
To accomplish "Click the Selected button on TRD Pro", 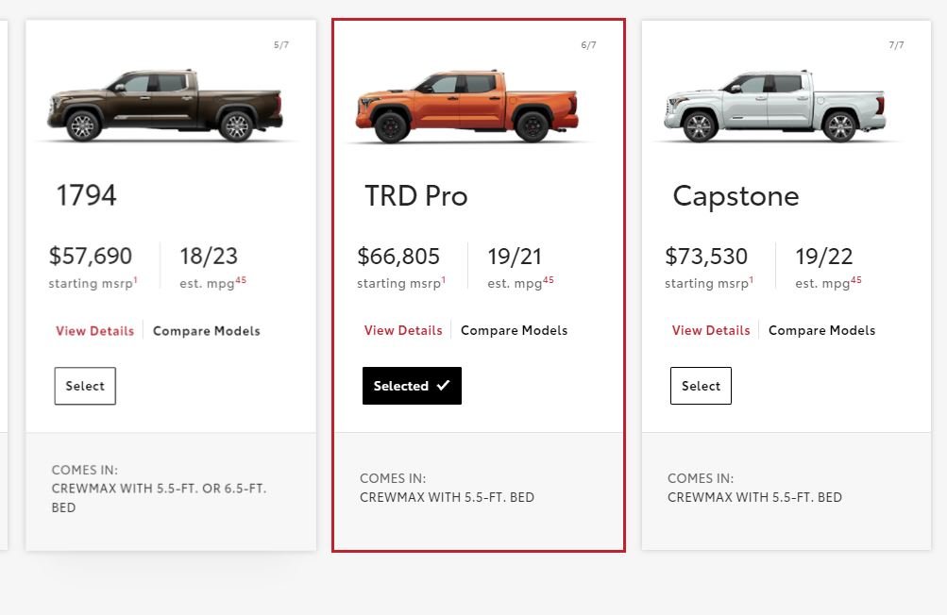I will point(412,386).
